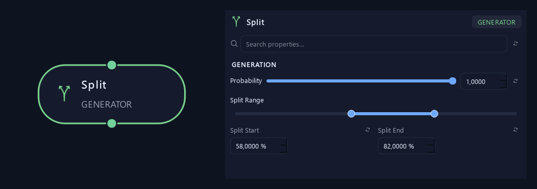Screen dimensions: 537x189
Task: Click the Split Range left handle
Action: coord(351,114)
